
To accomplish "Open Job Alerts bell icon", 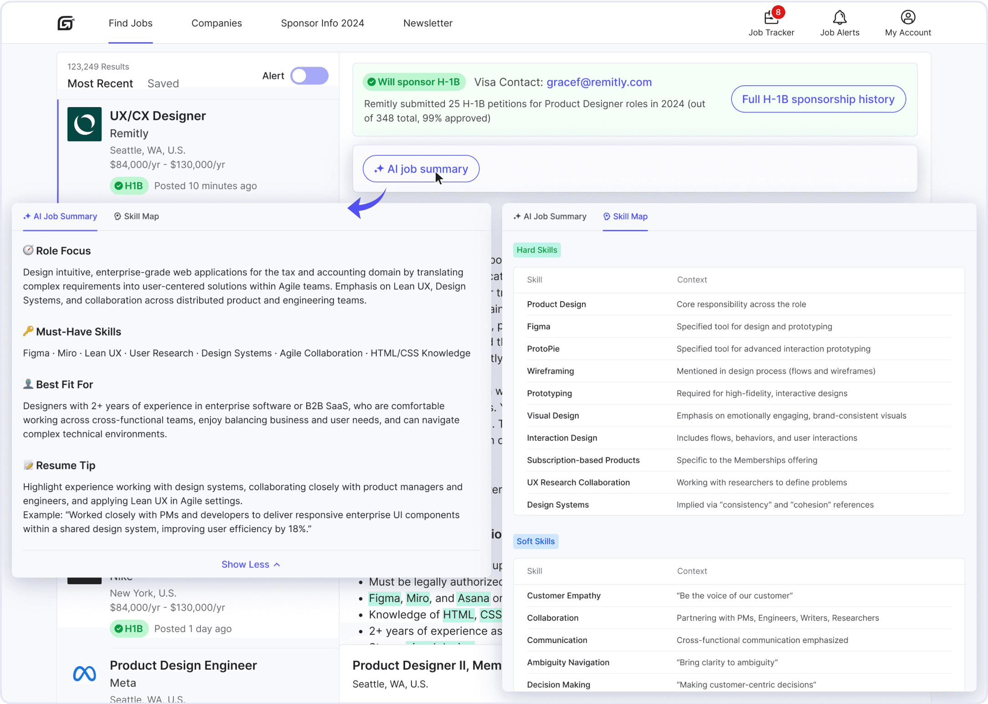I will click(839, 18).
